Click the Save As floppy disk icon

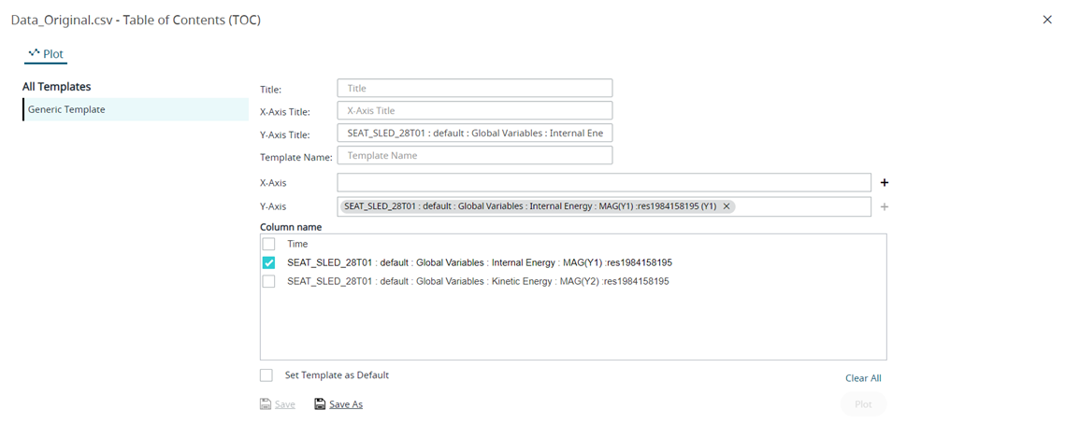click(320, 404)
